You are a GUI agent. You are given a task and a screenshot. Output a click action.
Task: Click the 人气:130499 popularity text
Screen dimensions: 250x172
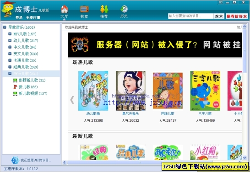point(205,121)
